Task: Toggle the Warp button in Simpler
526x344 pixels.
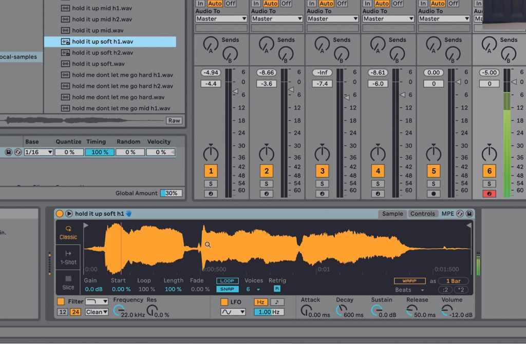Action: [x=410, y=280]
